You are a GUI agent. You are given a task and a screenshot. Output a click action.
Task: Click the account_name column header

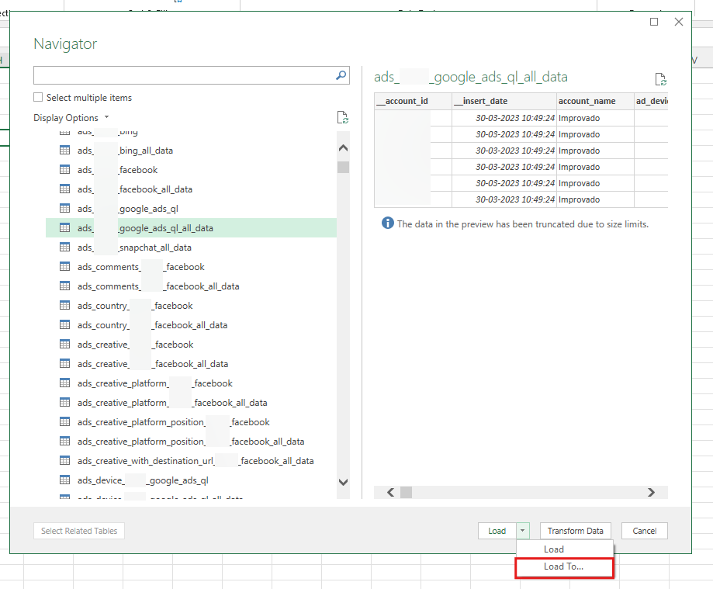click(595, 101)
